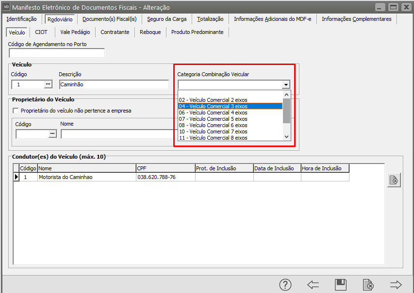Click the Nome column header in grid
The image size is (414, 293).
[87, 168]
